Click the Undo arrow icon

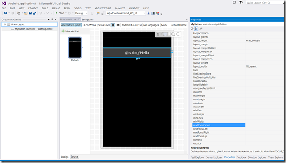tap(40, 13)
